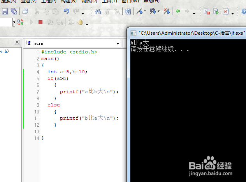Open the 查看(V) menu

28,2
